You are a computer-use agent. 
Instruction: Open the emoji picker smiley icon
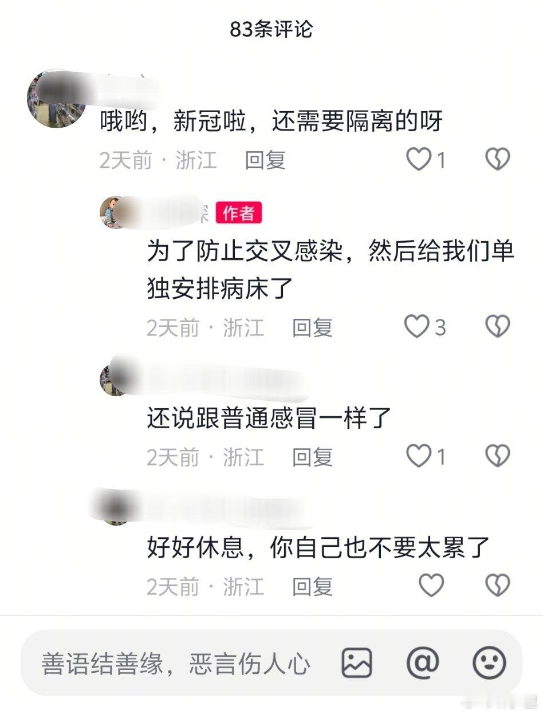click(489, 663)
